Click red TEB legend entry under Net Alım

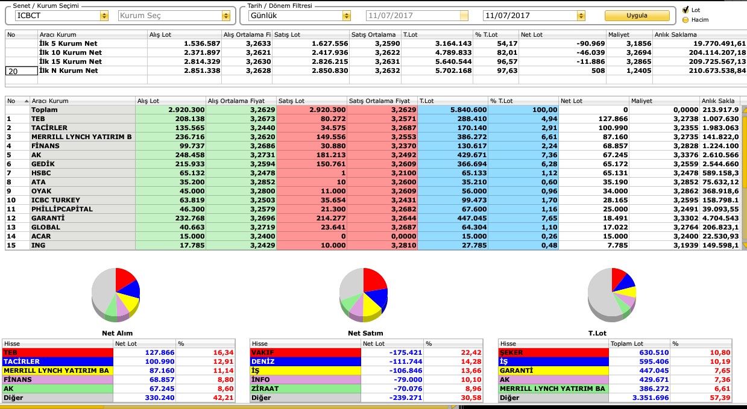click(x=58, y=353)
